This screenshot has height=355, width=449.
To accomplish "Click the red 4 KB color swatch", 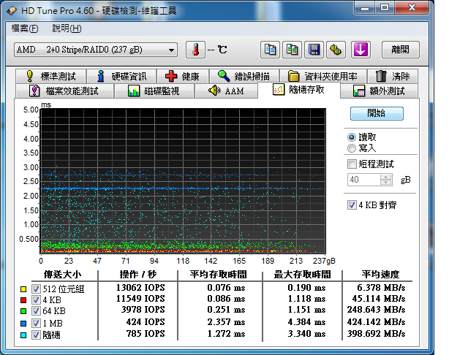I will click(23, 300).
